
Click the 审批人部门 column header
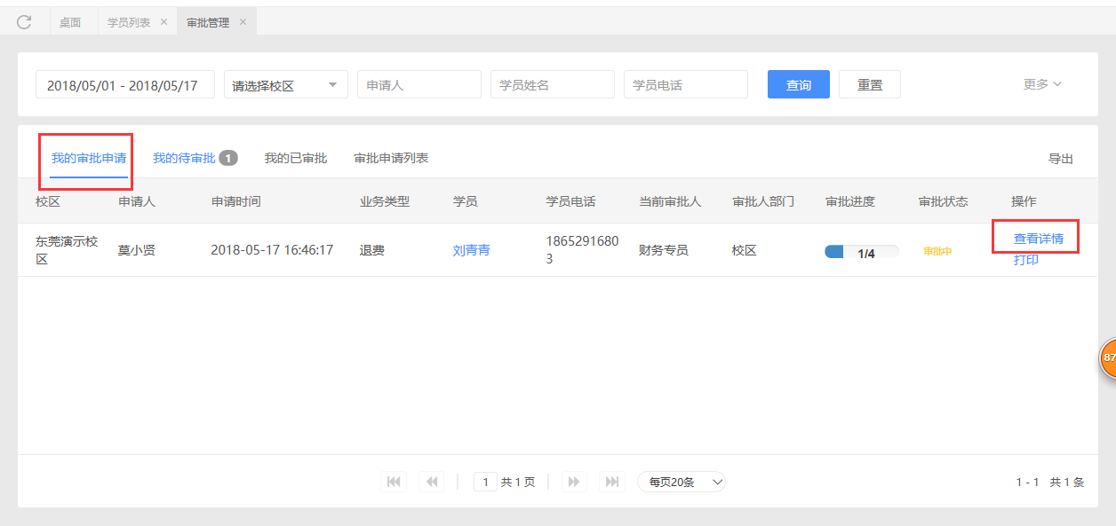coord(763,201)
